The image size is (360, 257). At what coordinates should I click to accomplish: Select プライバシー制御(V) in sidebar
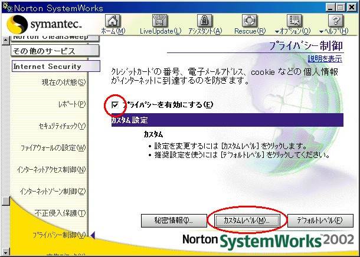pyautogui.click(x=59, y=235)
